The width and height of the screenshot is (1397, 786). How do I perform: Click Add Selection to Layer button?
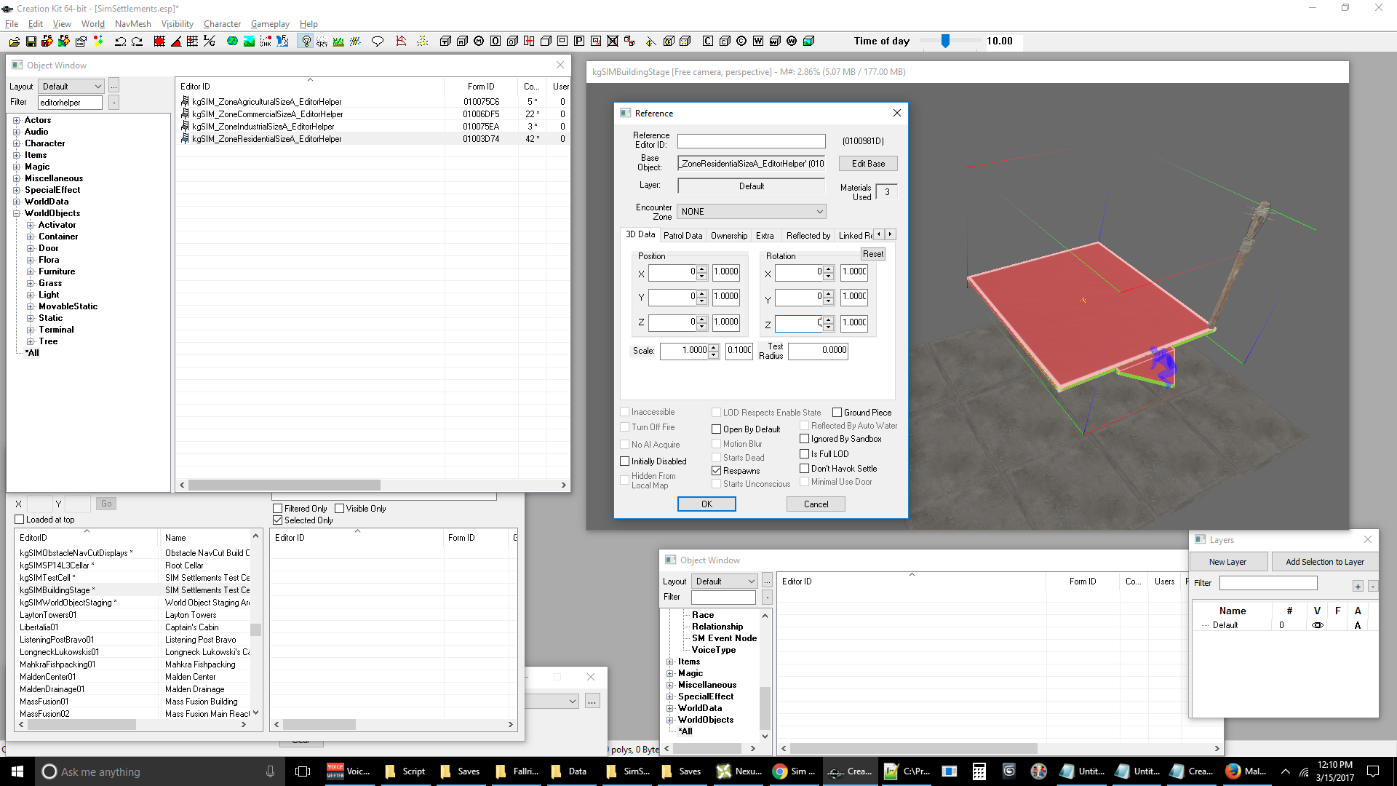pyautogui.click(x=1325, y=562)
